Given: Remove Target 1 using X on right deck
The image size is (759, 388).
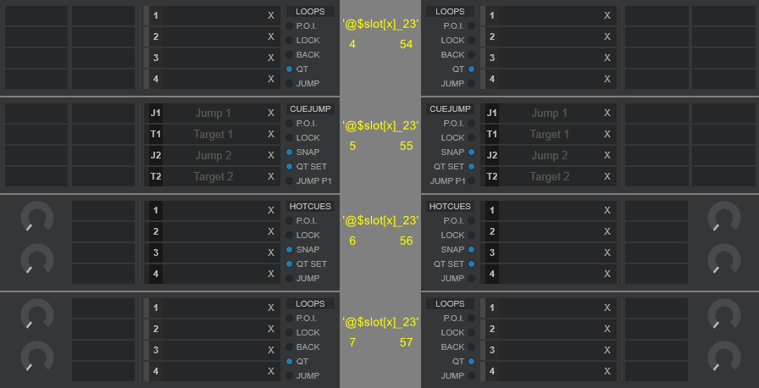Looking at the screenshot, I should tap(607, 134).
